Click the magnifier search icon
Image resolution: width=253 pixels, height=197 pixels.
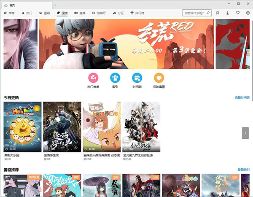tap(208, 13)
